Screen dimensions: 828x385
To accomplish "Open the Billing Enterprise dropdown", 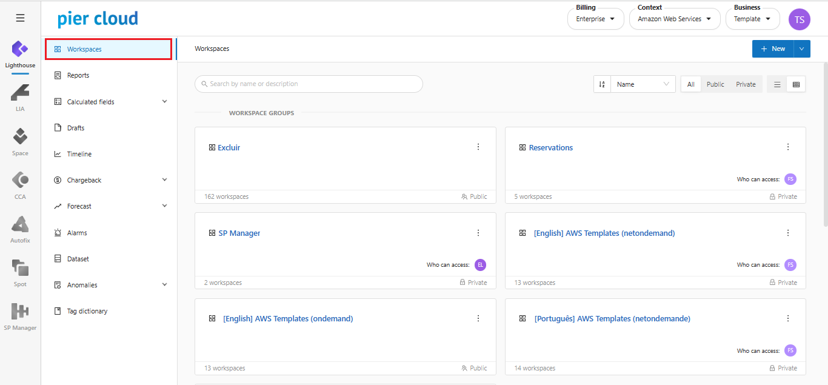I will pos(595,19).
